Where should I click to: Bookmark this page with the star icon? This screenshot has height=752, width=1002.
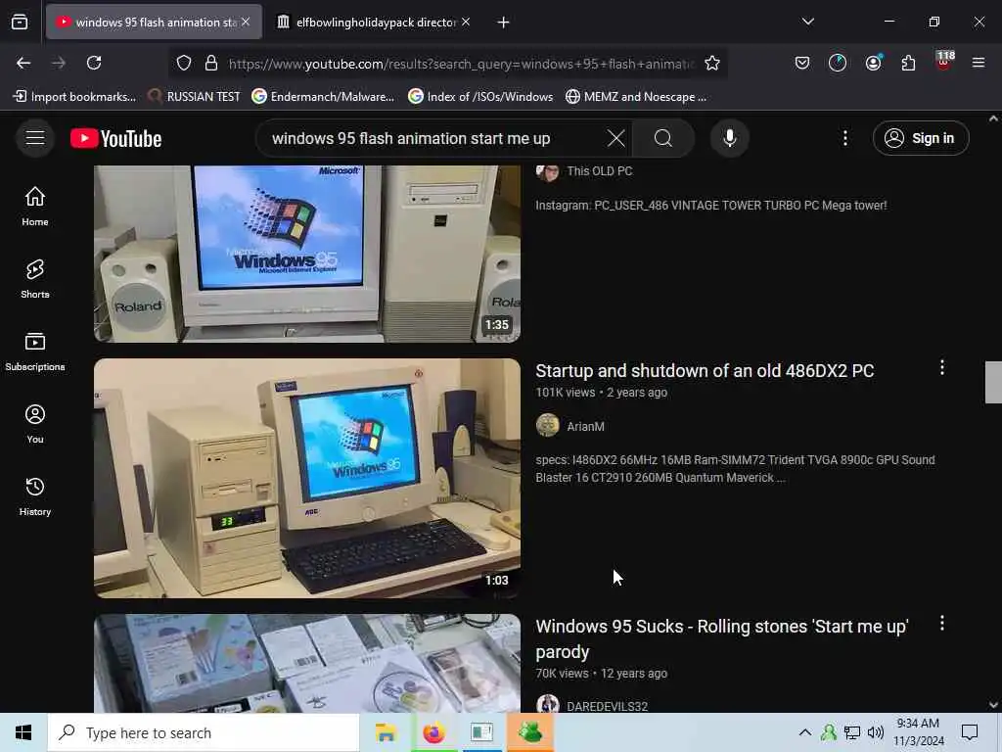(x=712, y=63)
